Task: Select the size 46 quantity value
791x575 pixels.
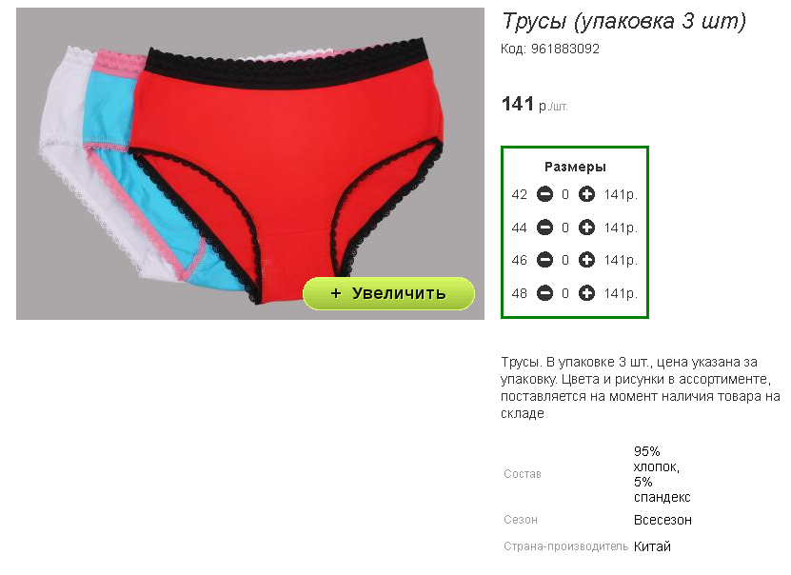Action: 565,260
